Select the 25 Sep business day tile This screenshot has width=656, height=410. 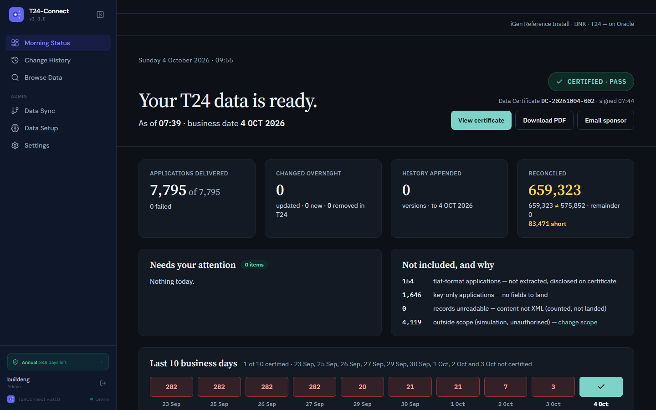point(219,387)
